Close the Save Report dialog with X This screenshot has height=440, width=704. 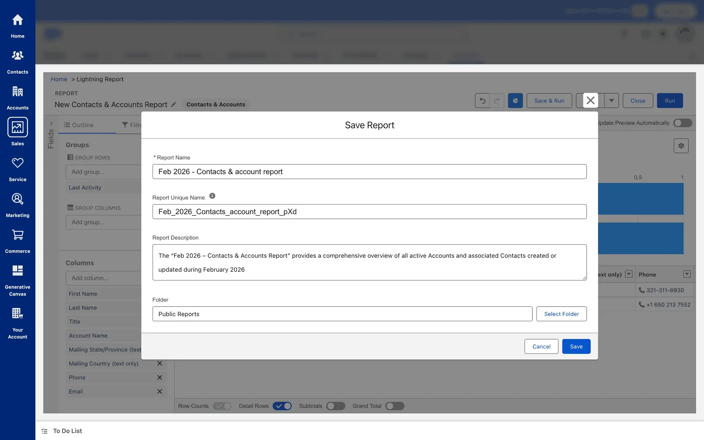(590, 100)
